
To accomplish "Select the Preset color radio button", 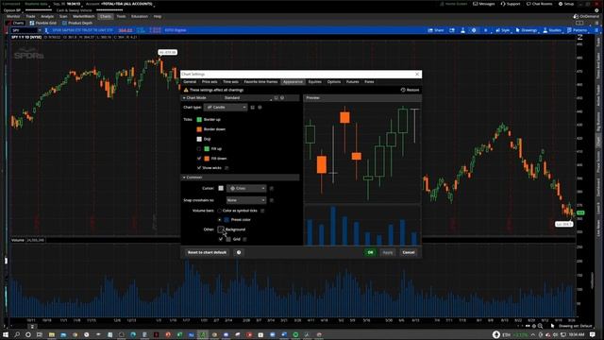I will point(220,220).
